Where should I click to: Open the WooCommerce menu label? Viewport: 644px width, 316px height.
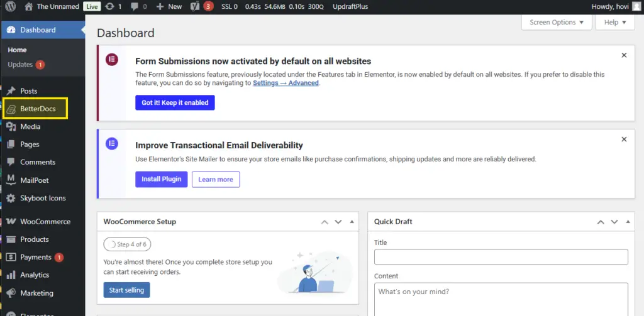(x=45, y=222)
